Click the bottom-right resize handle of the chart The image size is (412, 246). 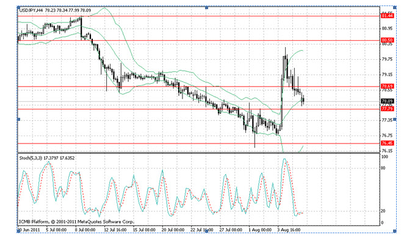(x=396, y=231)
